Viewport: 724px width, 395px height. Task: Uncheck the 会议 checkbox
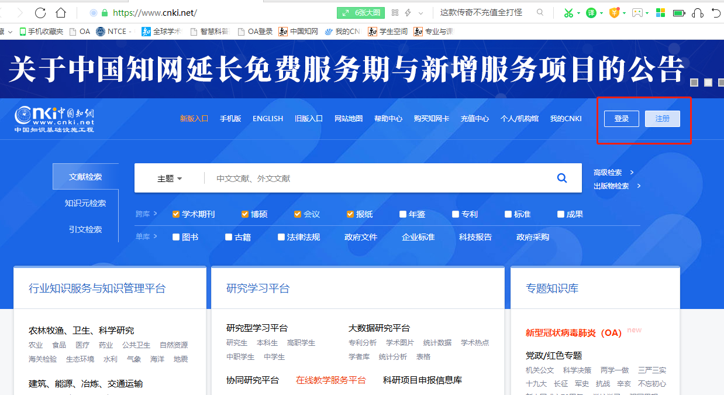pos(298,214)
